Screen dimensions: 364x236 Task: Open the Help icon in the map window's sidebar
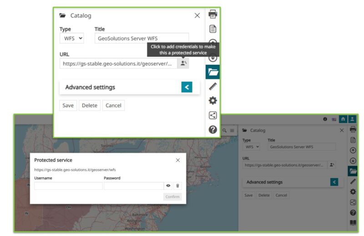pos(353,212)
